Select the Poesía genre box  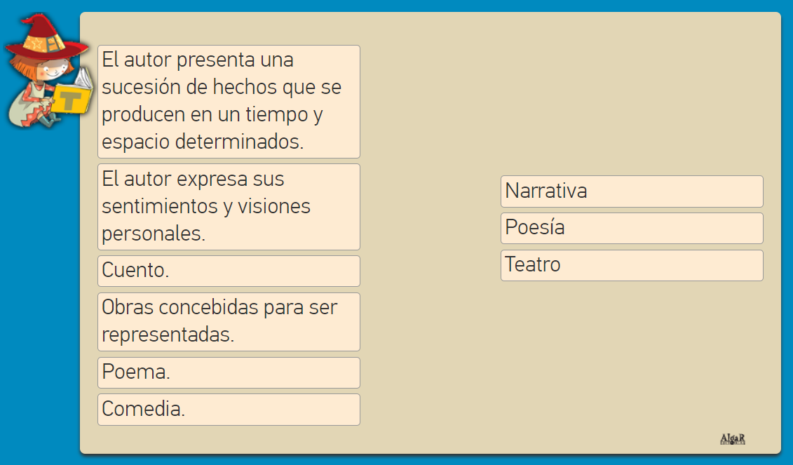point(631,228)
